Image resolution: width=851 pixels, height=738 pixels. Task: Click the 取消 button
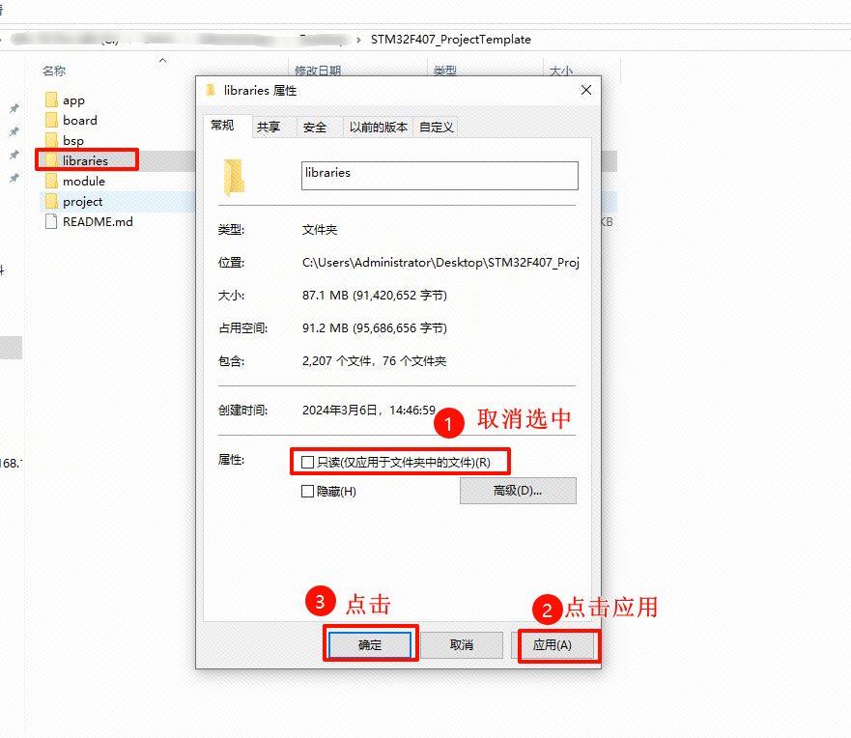tap(462, 645)
